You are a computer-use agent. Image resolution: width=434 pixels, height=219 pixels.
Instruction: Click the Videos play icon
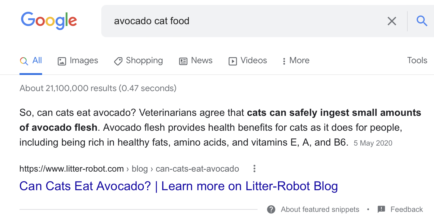pyautogui.click(x=232, y=61)
